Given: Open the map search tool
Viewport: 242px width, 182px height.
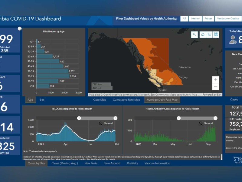Looking at the screenshot, I should (x=194, y=35).
